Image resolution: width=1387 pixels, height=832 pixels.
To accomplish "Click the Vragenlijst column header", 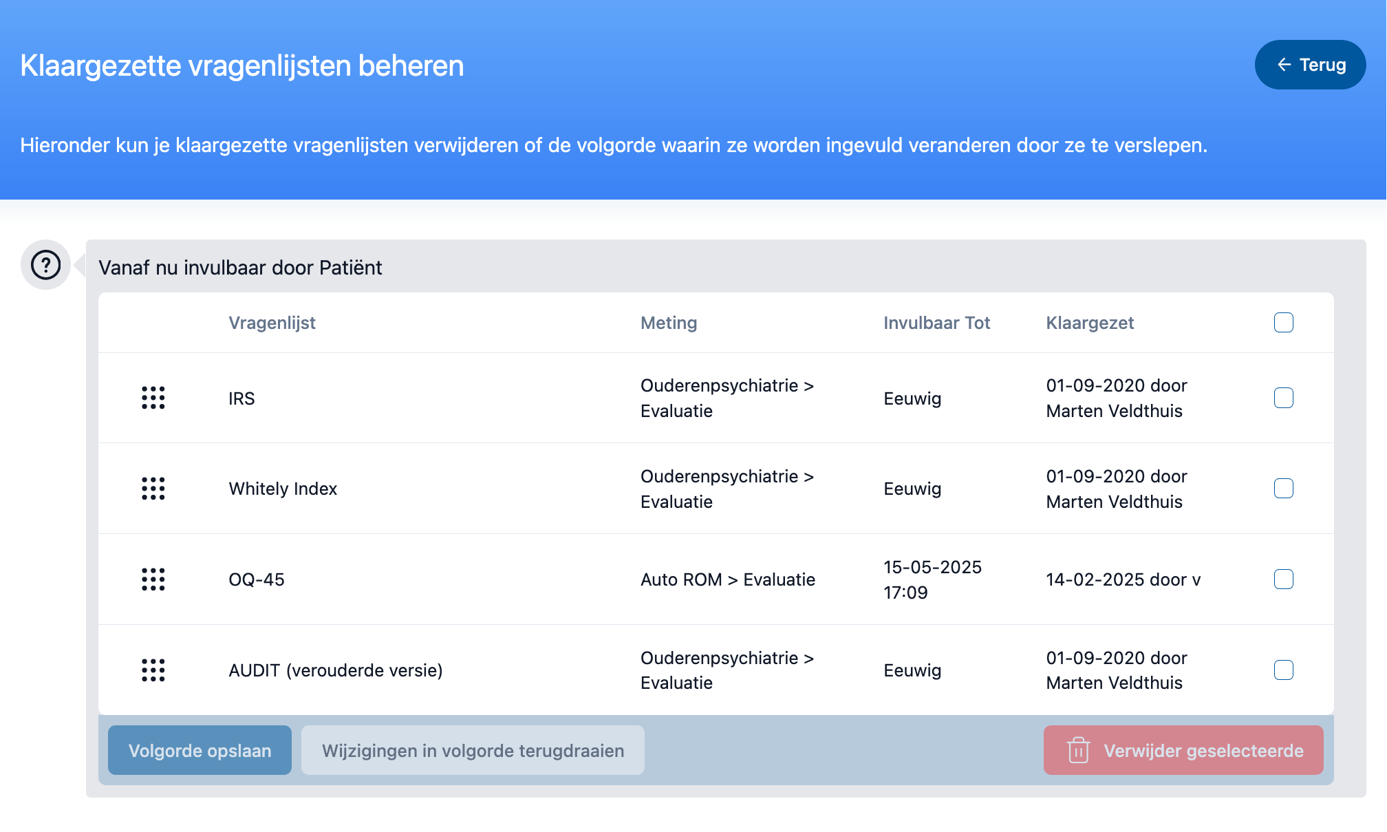I will [272, 323].
